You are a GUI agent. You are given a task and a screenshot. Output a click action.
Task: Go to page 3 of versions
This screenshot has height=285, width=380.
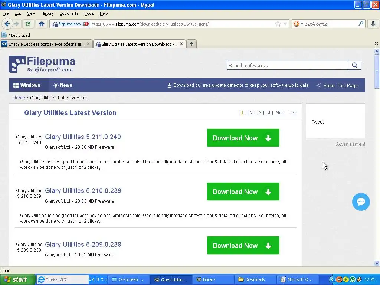tap(260, 113)
